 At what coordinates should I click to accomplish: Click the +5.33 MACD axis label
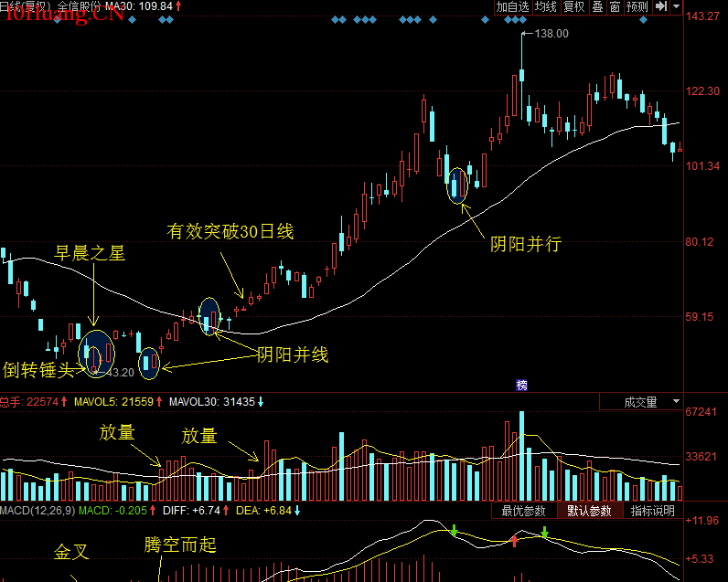(x=700, y=559)
